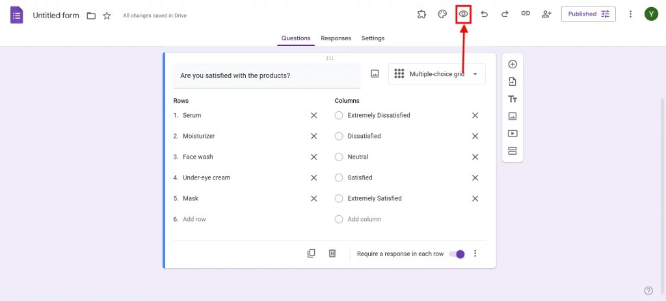Open the form preview eye icon
The height and width of the screenshot is (301, 666).
click(x=463, y=14)
